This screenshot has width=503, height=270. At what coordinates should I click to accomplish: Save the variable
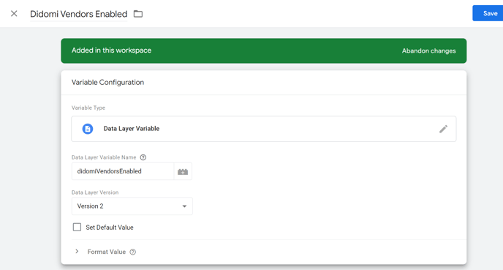(x=488, y=13)
